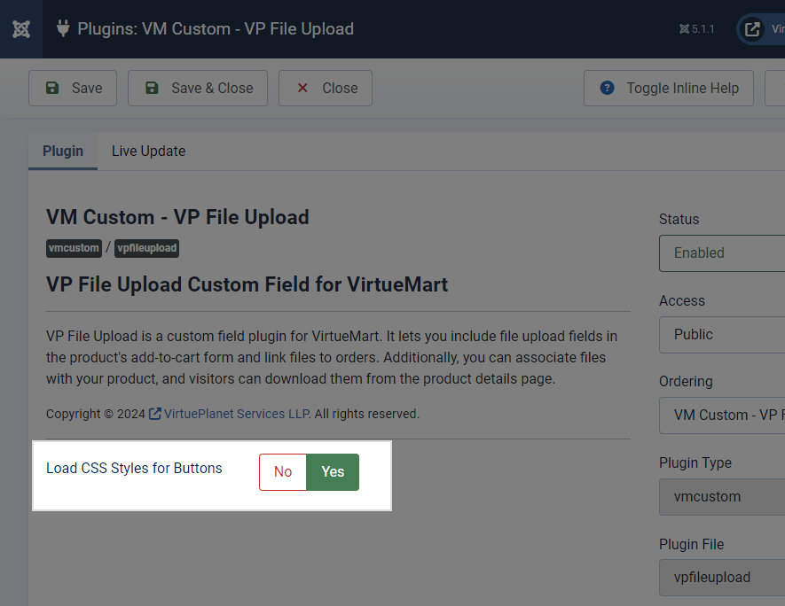Click the Access label
The height and width of the screenshot is (606, 785).
click(682, 300)
